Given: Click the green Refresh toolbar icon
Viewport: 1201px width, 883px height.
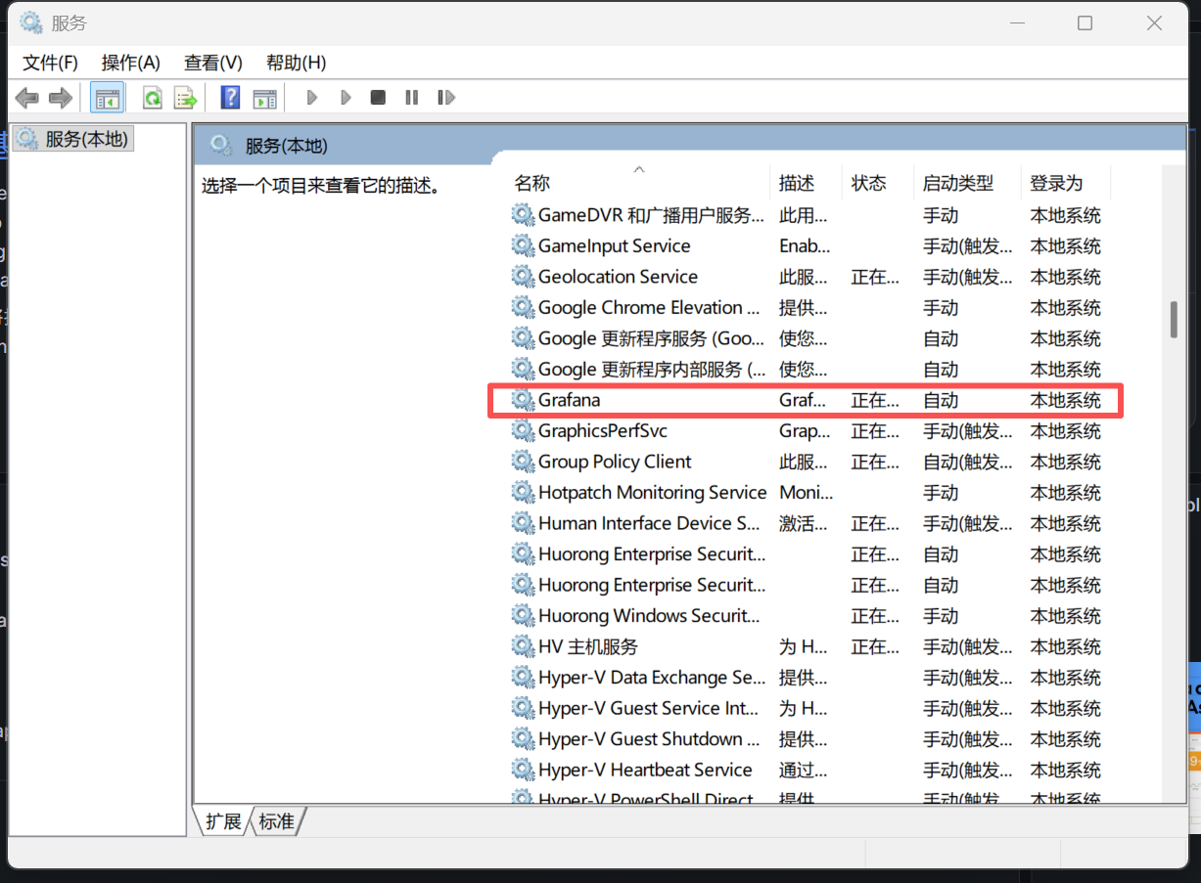Looking at the screenshot, I should pyautogui.click(x=152, y=98).
